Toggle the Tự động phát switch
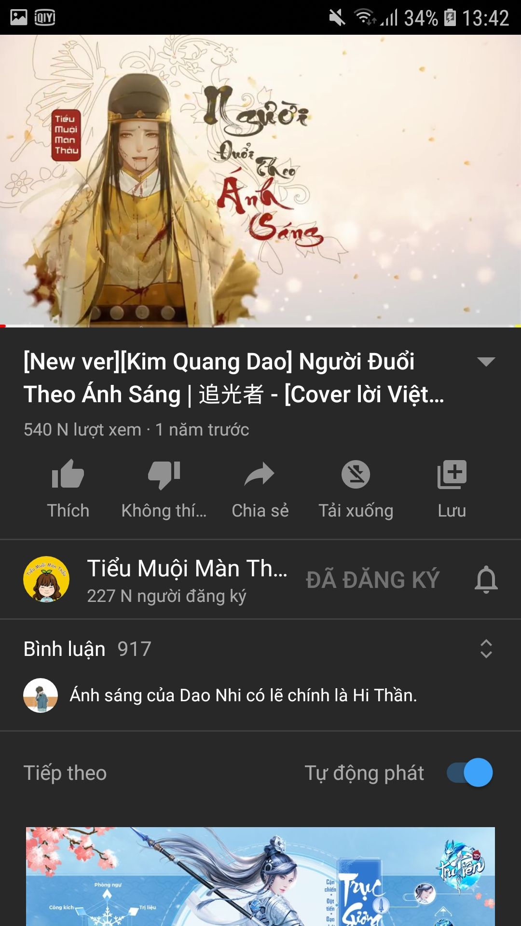 (x=470, y=773)
